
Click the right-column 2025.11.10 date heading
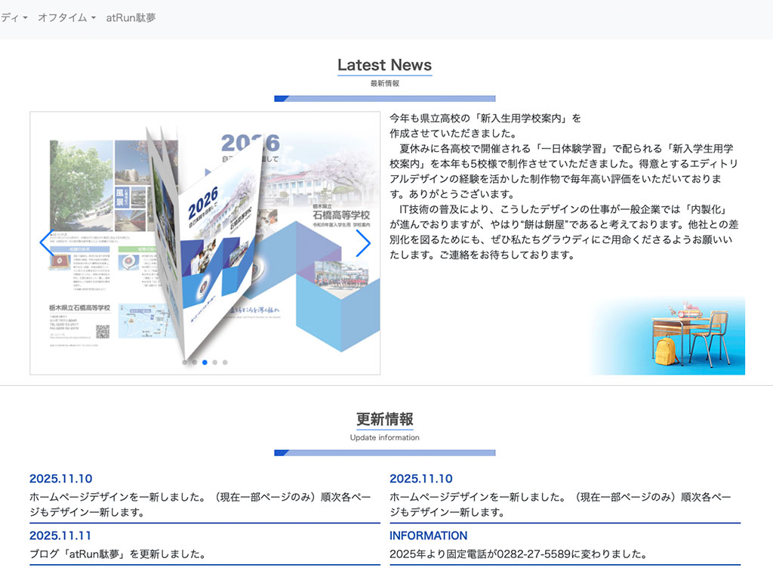pyautogui.click(x=421, y=479)
